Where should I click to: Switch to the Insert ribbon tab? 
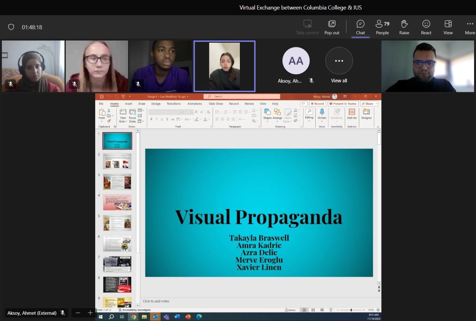pos(128,104)
